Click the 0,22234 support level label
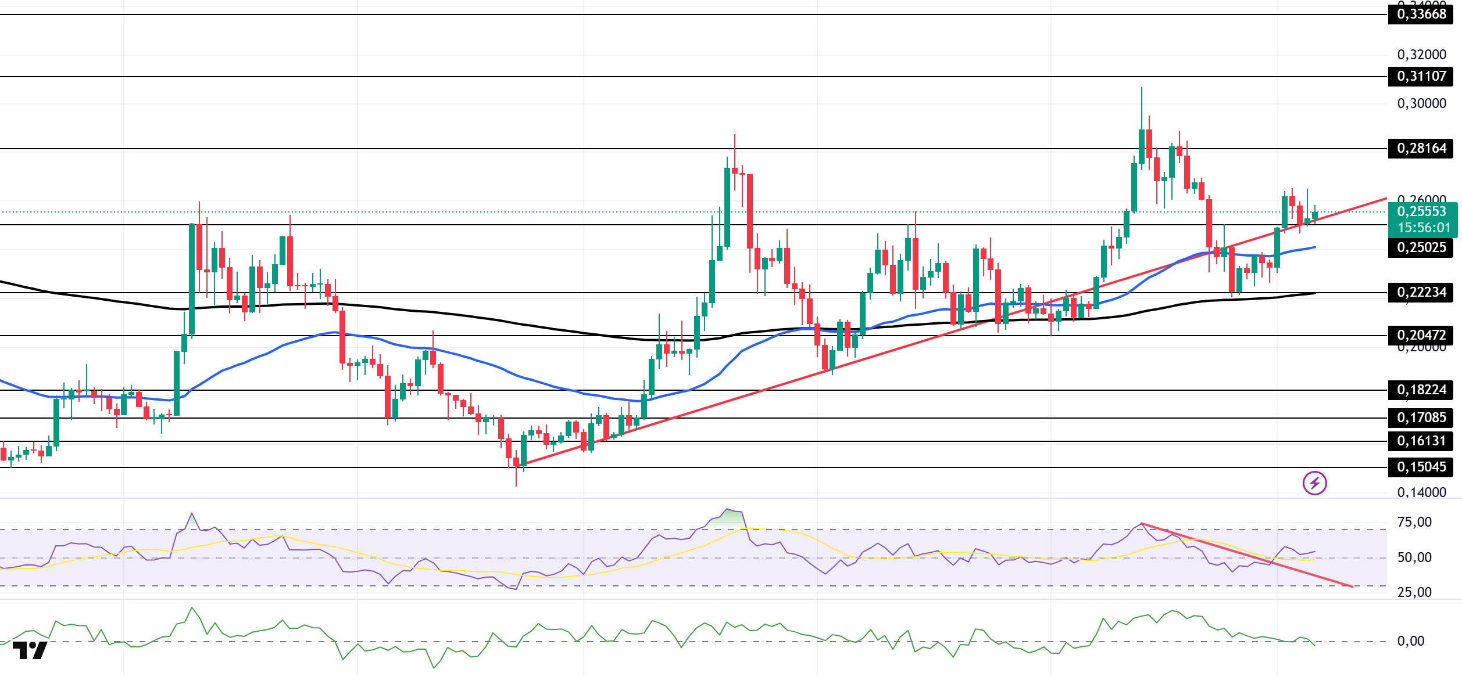 coord(1421,292)
